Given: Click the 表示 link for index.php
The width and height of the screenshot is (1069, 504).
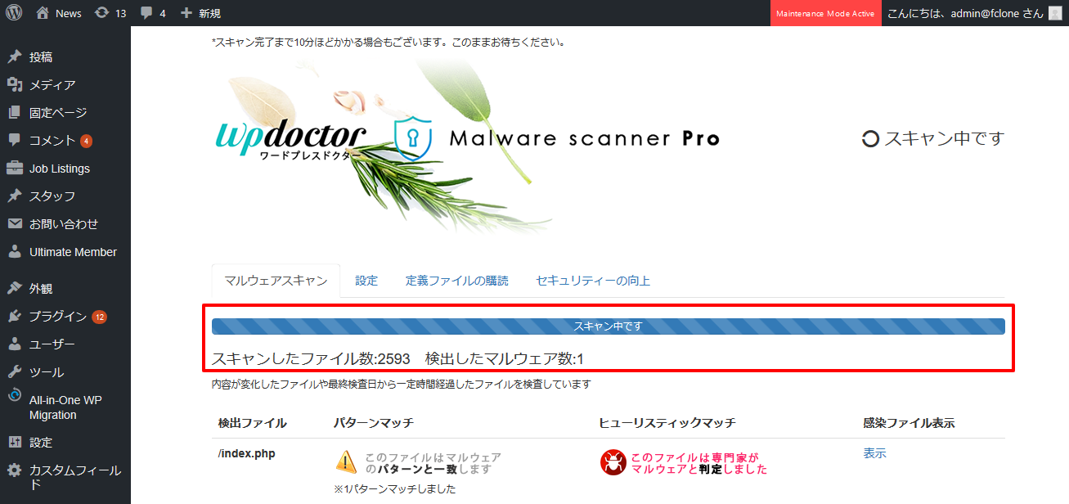Looking at the screenshot, I should [874, 453].
